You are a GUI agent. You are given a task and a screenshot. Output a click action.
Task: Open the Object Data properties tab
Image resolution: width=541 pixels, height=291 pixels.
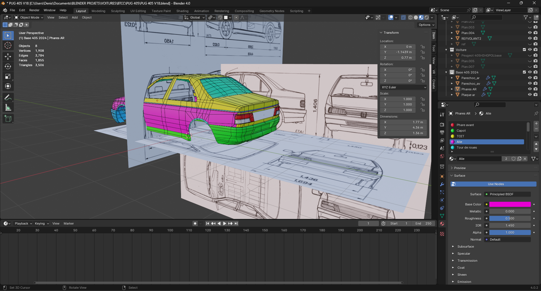click(442, 216)
